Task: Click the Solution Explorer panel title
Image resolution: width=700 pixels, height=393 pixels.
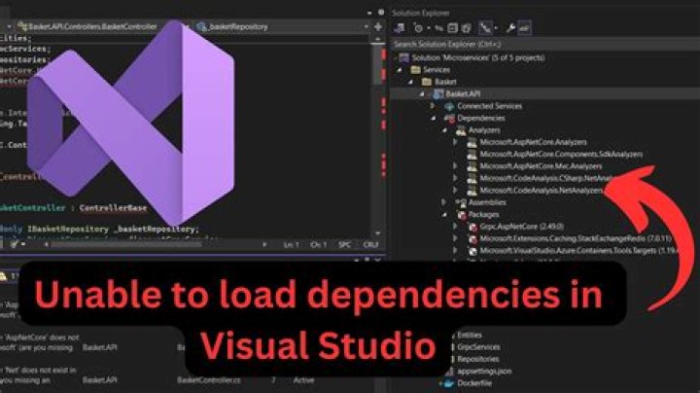Action: coord(421,13)
